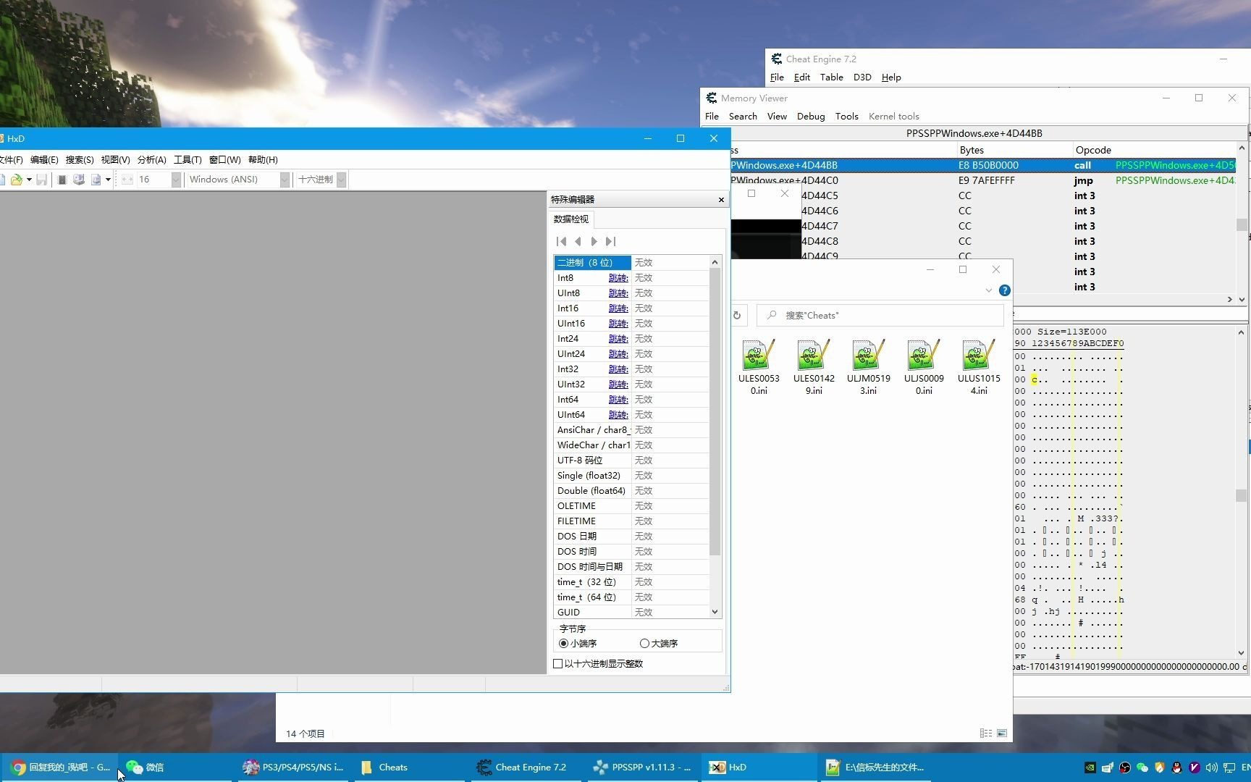Open the 帮助(H) menu in HxD

point(263,160)
